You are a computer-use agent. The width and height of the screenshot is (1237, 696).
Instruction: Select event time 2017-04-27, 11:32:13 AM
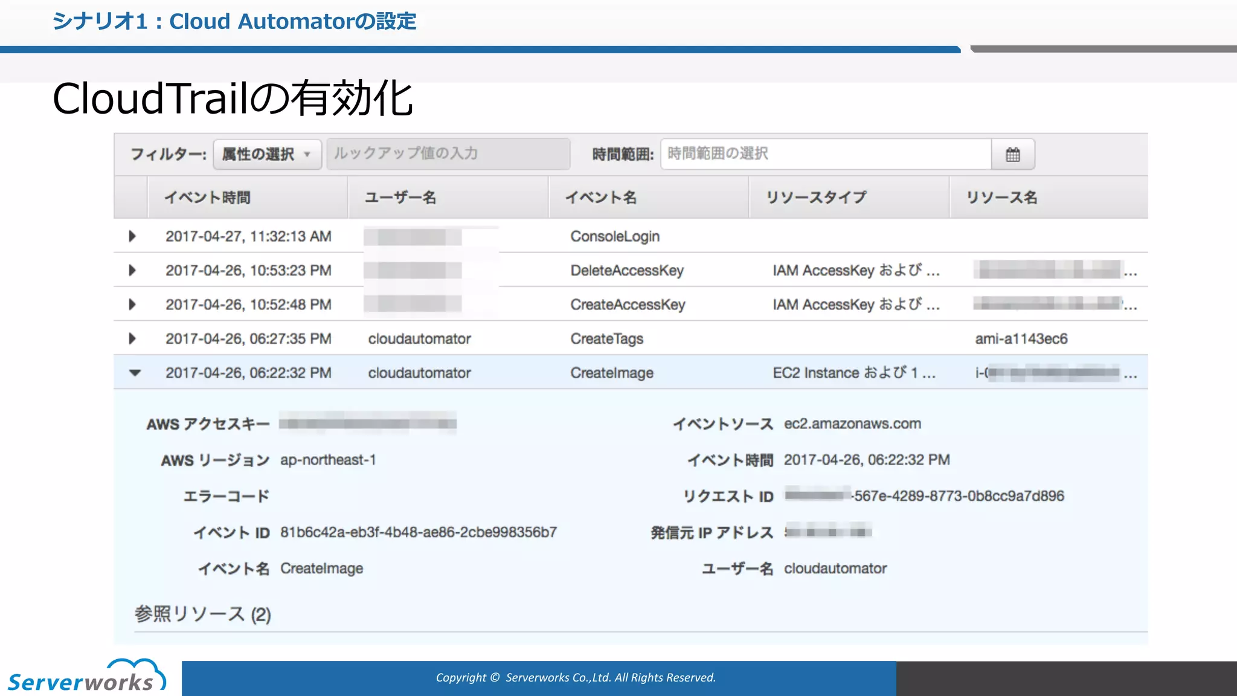[x=248, y=236]
